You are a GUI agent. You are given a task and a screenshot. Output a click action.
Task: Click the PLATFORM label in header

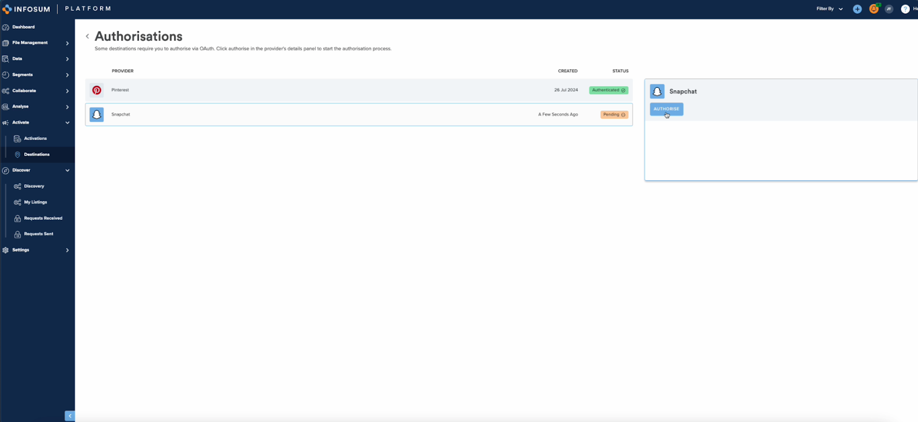(x=88, y=9)
